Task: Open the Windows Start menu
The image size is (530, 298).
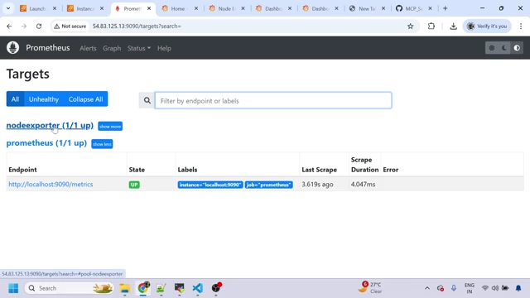Action: 13,288
